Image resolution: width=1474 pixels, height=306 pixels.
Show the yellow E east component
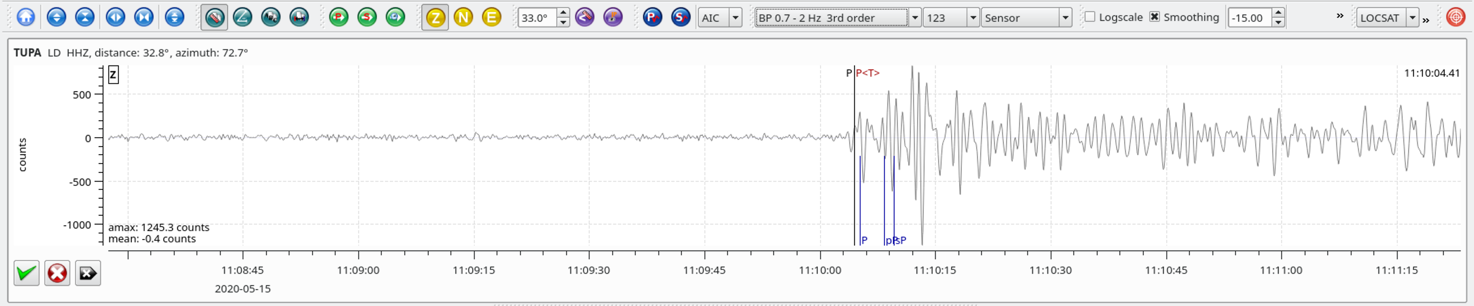coord(491,17)
